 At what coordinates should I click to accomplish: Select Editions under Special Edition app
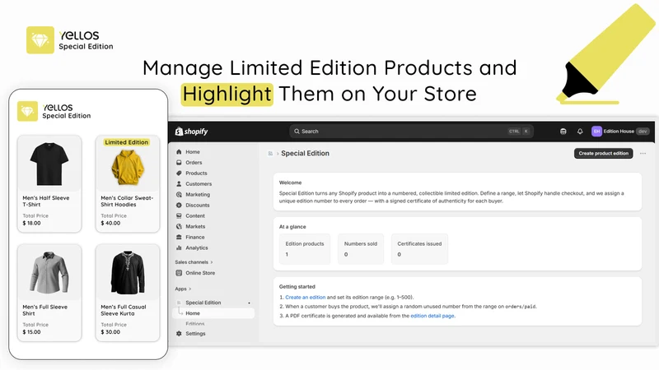pyautogui.click(x=195, y=323)
